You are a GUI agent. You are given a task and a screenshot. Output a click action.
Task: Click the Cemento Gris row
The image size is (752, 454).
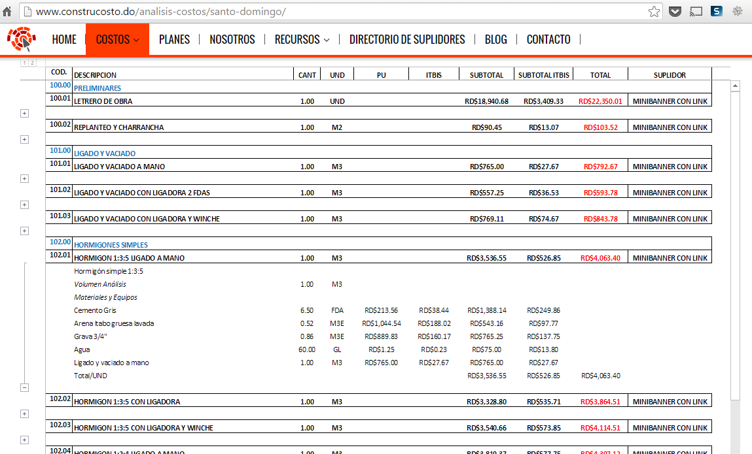point(95,310)
